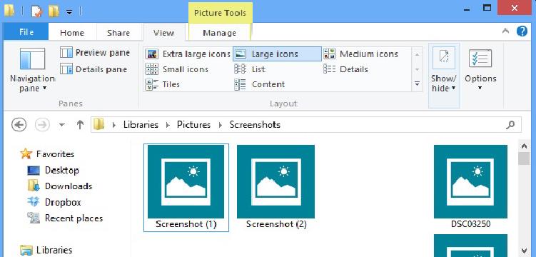Select the Details layout option
This screenshot has width=536, height=257.
point(345,69)
